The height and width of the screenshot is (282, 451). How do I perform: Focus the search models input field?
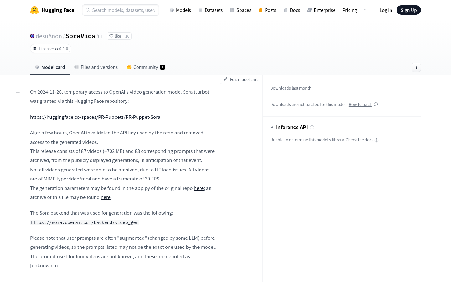click(x=121, y=10)
